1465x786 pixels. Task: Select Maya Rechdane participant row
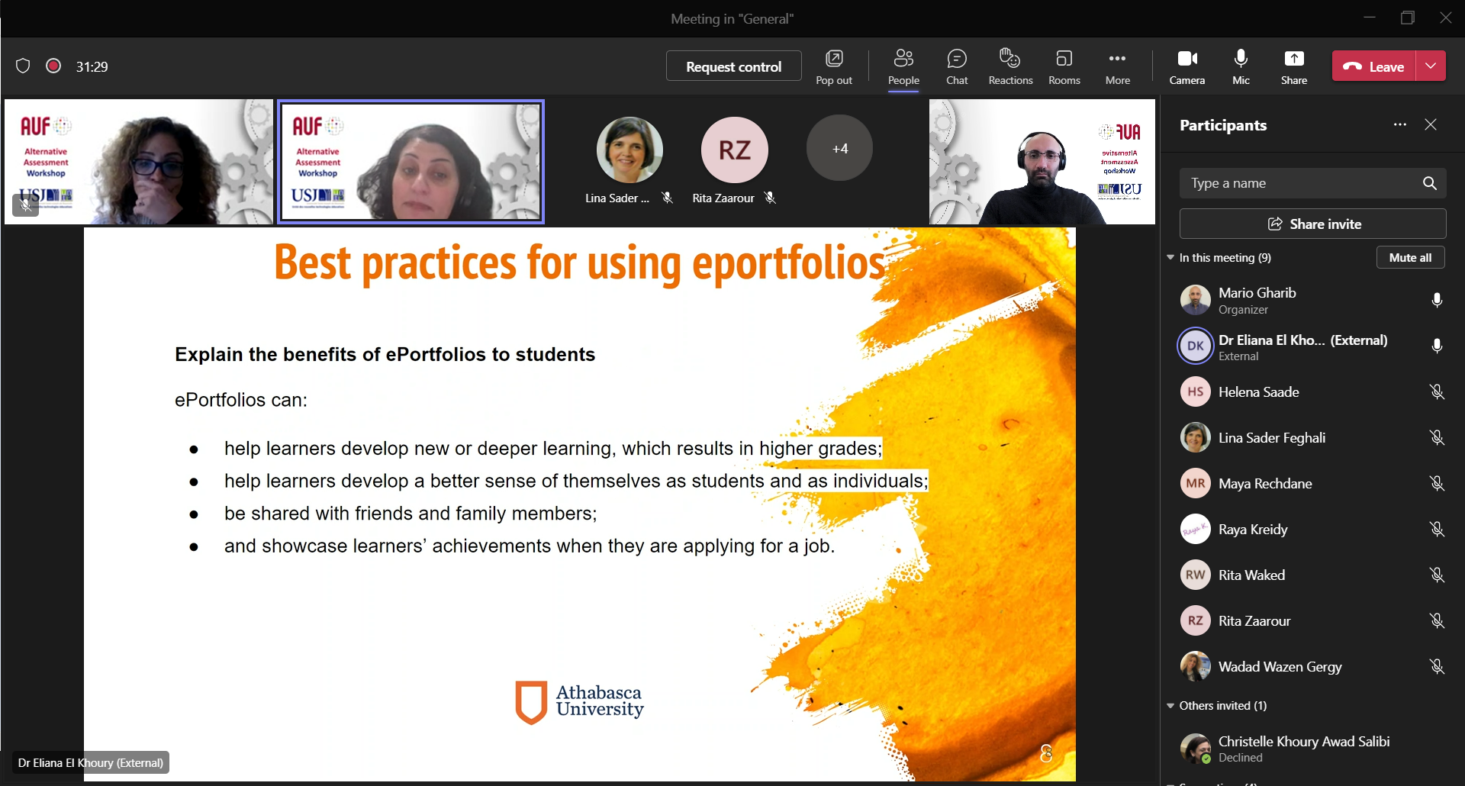[x=1312, y=483]
